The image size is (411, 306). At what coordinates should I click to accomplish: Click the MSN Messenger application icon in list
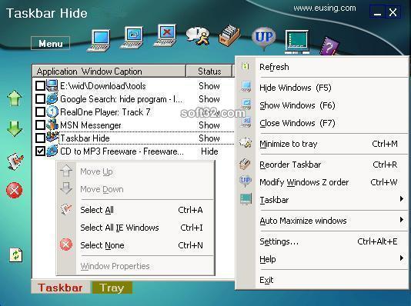click(x=52, y=125)
